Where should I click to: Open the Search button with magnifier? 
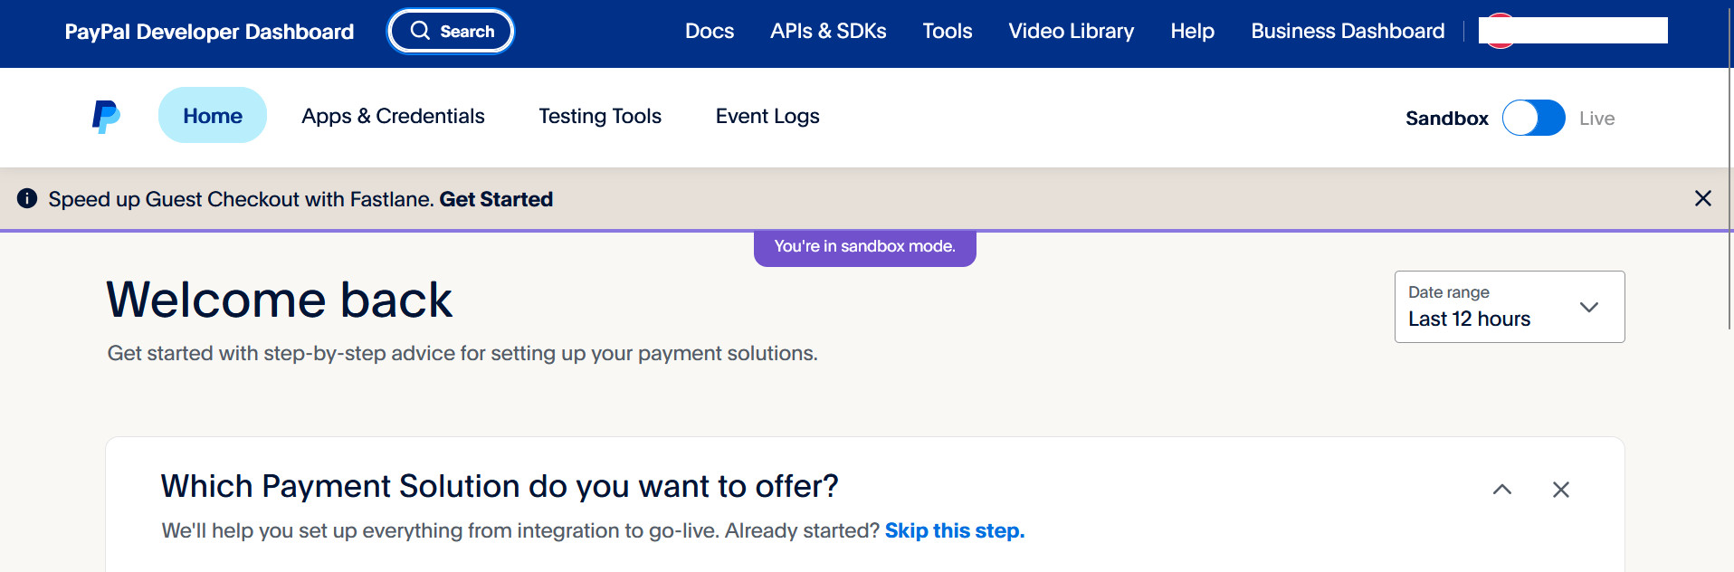click(x=451, y=31)
